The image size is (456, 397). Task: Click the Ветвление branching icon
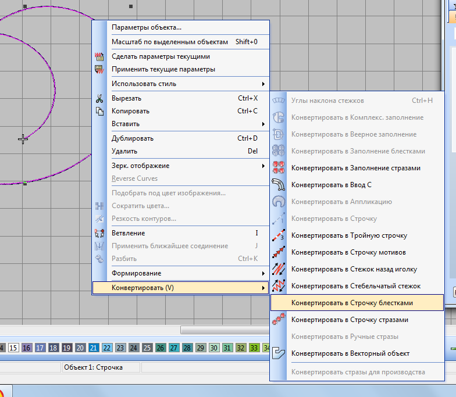pos(99,234)
